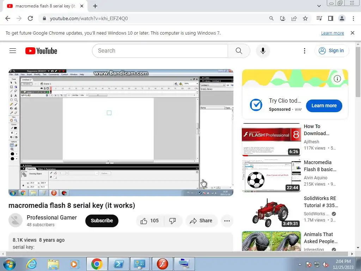Viewport: 361px width, 271px height.
Task: Open Windows Start menu
Action: [x=10, y=264]
